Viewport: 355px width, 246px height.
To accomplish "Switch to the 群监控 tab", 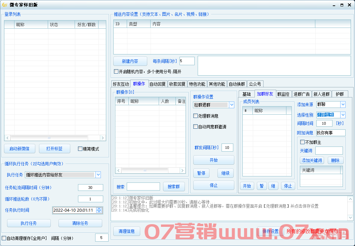I will (x=283, y=94).
